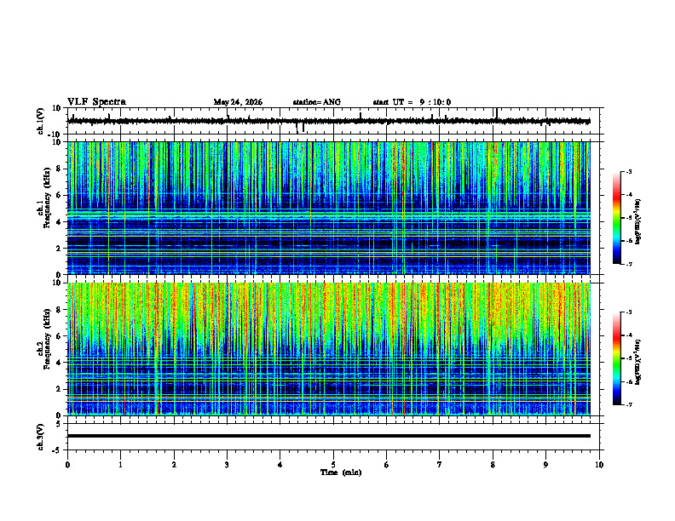Select the "ch.3(V)" axis label

(x=41, y=437)
